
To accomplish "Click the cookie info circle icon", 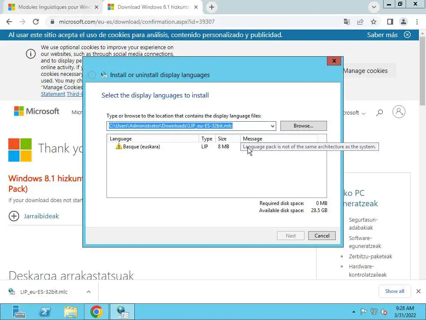I will (31, 54).
